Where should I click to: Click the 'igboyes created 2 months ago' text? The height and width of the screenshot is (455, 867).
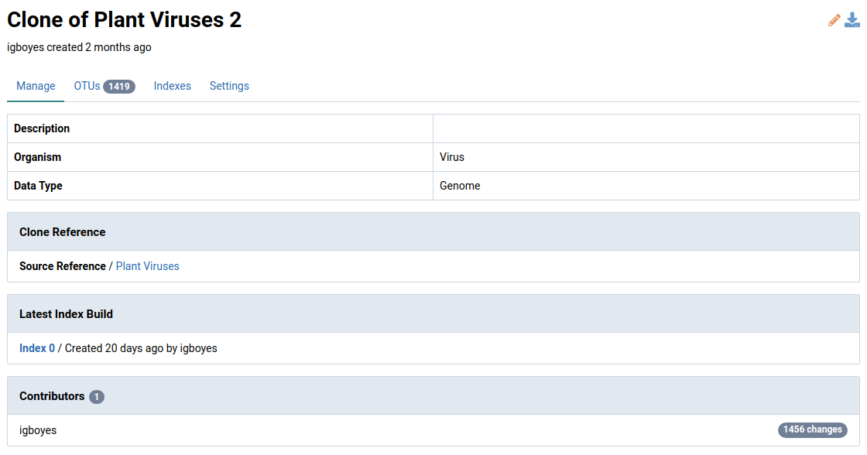(x=79, y=47)
